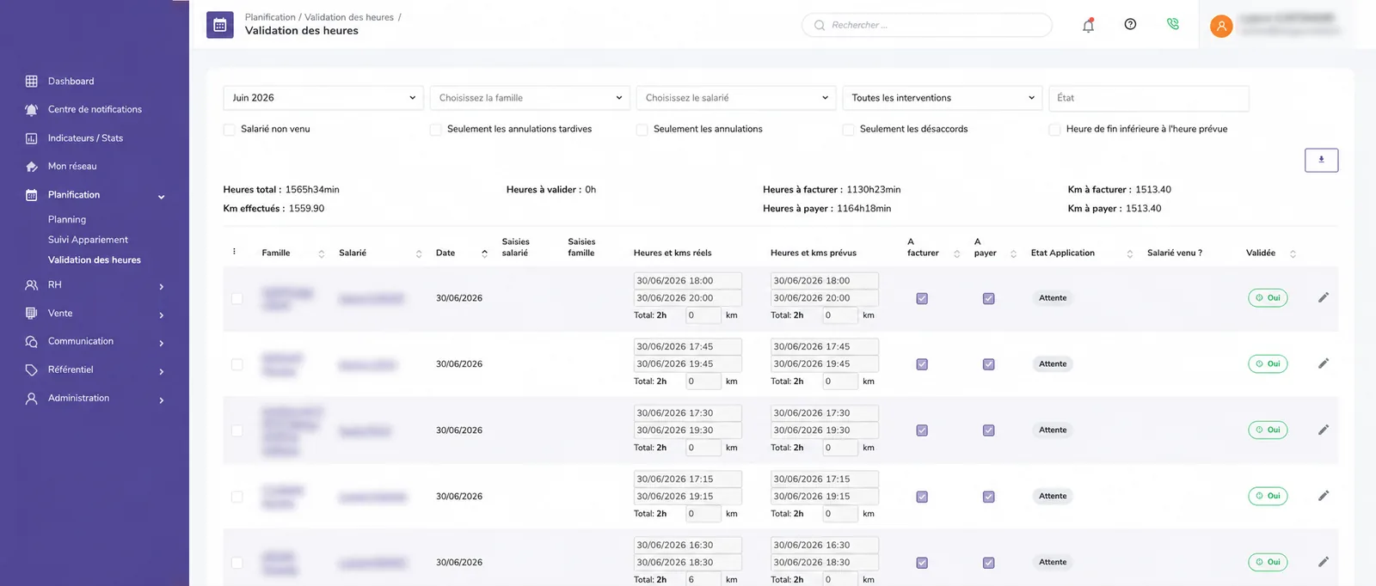The width and height of the screenshot is (1376, 586).
Task: Go to Planning submenu item
Action: (67, 220)
